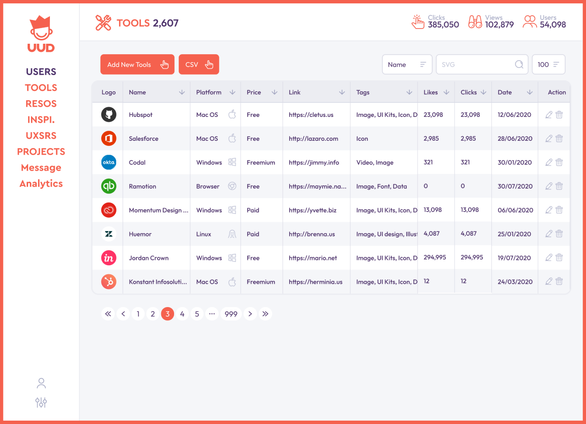
Task: Click the edit pencil icon for Hubspot
Action: pyautogui.click(x=548, y=115)
